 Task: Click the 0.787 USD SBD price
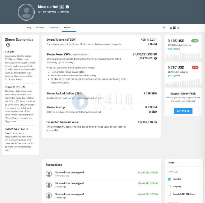click(176, 68)
